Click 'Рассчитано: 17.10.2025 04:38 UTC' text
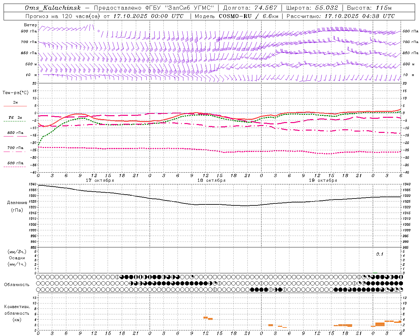Viewport: 420px width, 336px height. click(x=341, y=16)
